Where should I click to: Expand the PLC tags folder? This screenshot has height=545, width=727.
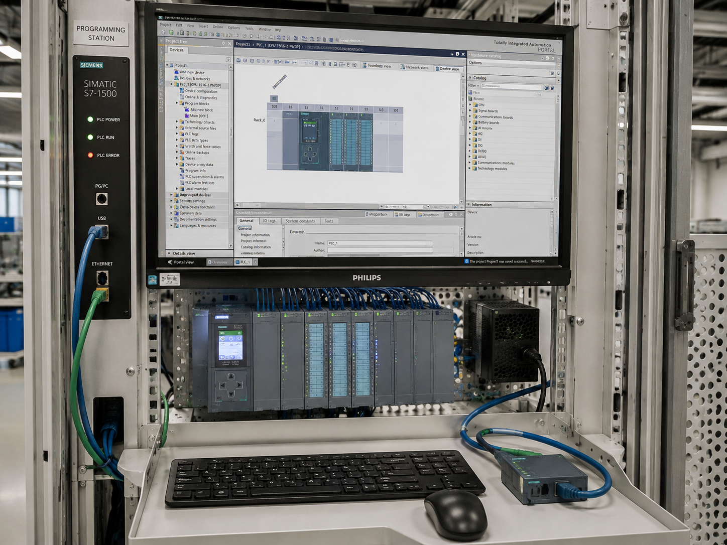click(x=177, y=134)
